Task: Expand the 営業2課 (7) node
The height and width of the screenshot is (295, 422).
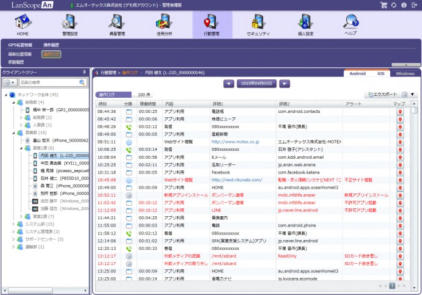Action: (21, 217)
